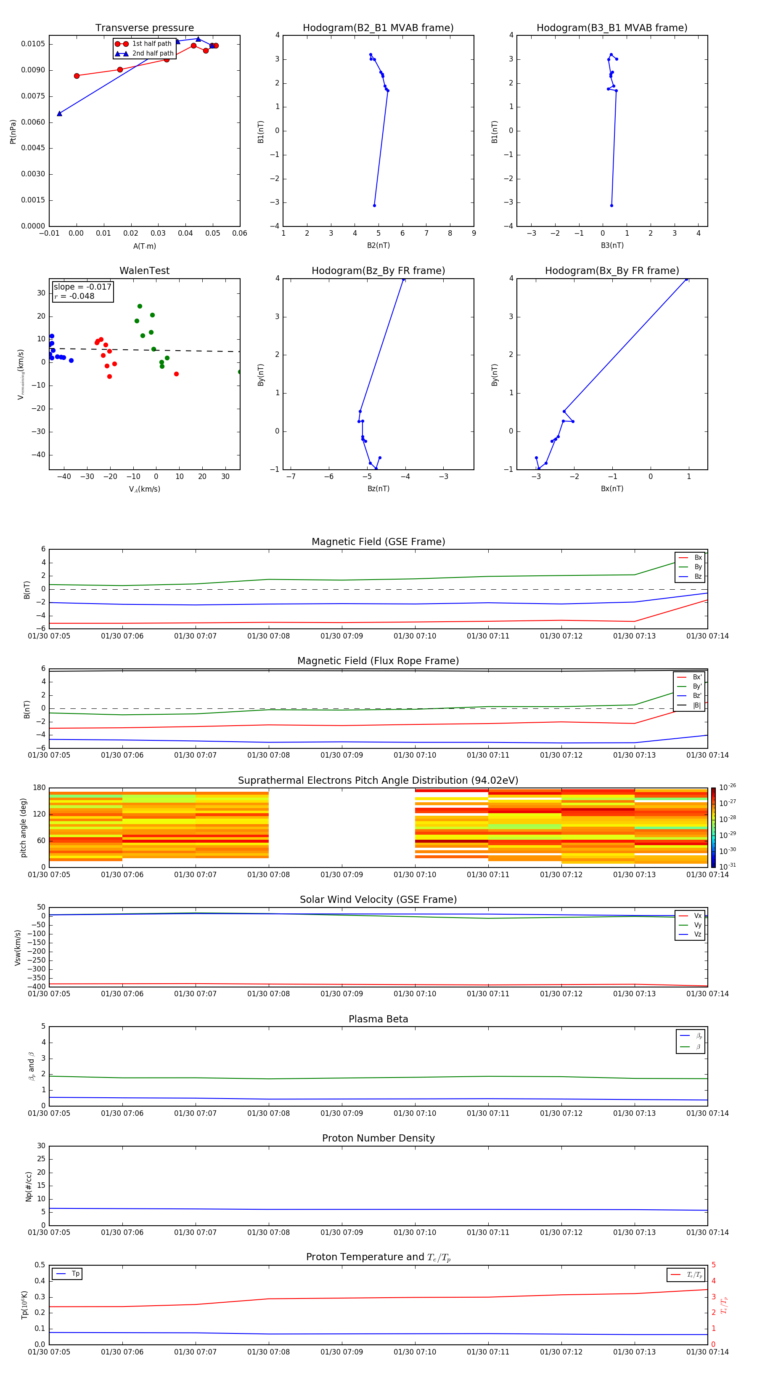This screenshot has height=1389, width=757.
Task: Click the 'slope = -0.017' annotation
Action: [82, 287]
